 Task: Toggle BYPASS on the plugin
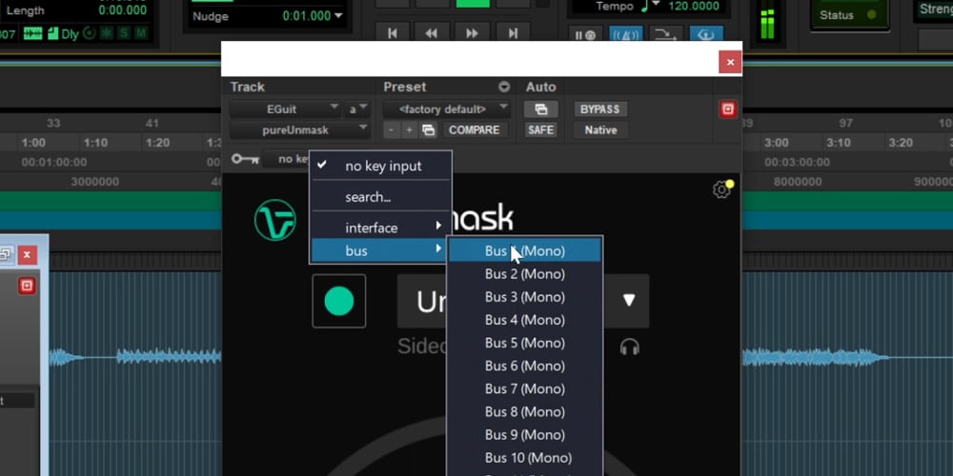pos(599,109)
